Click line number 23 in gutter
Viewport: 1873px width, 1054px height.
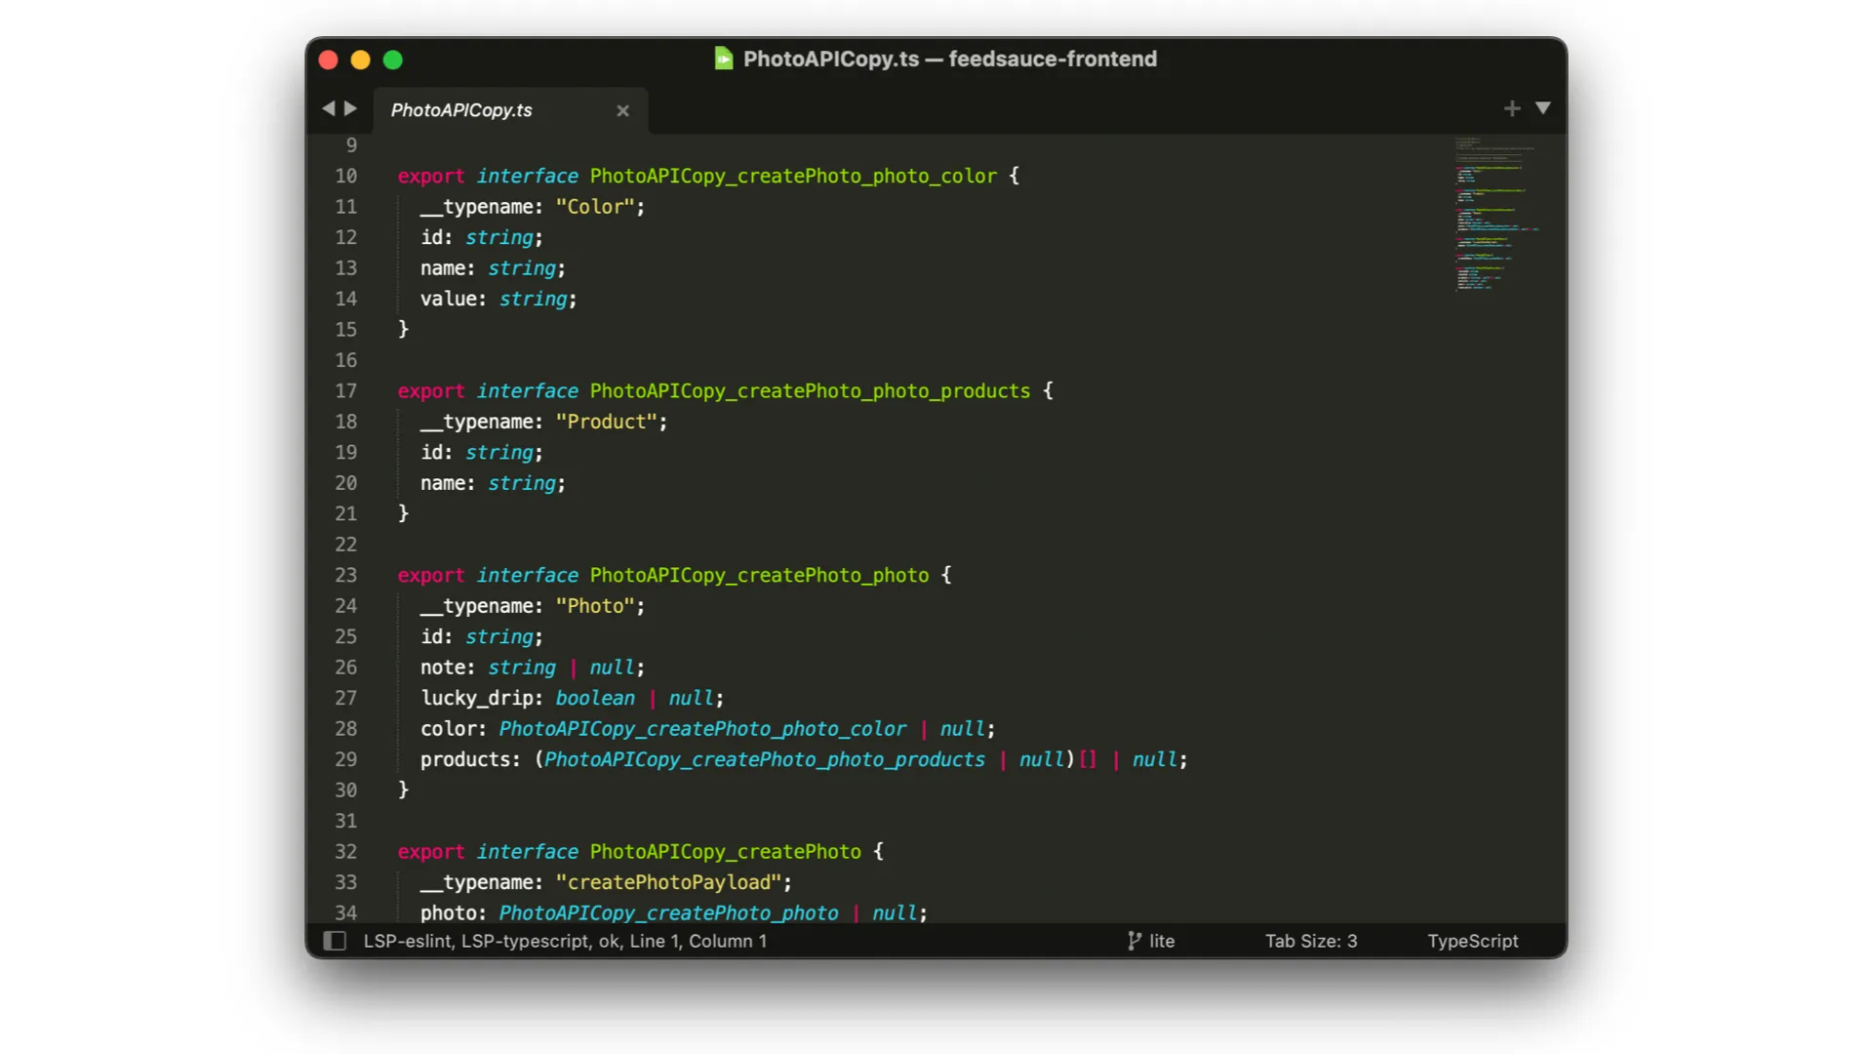(x=345, y=575)
